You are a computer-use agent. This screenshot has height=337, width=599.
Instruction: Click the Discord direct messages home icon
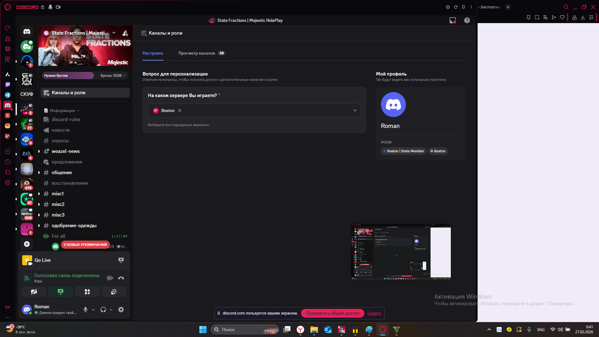pos(27,32)
